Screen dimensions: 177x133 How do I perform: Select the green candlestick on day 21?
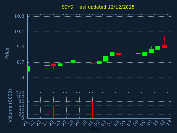28,68
